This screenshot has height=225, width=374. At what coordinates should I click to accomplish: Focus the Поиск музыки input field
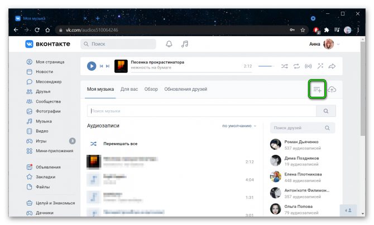pos(202,111)
